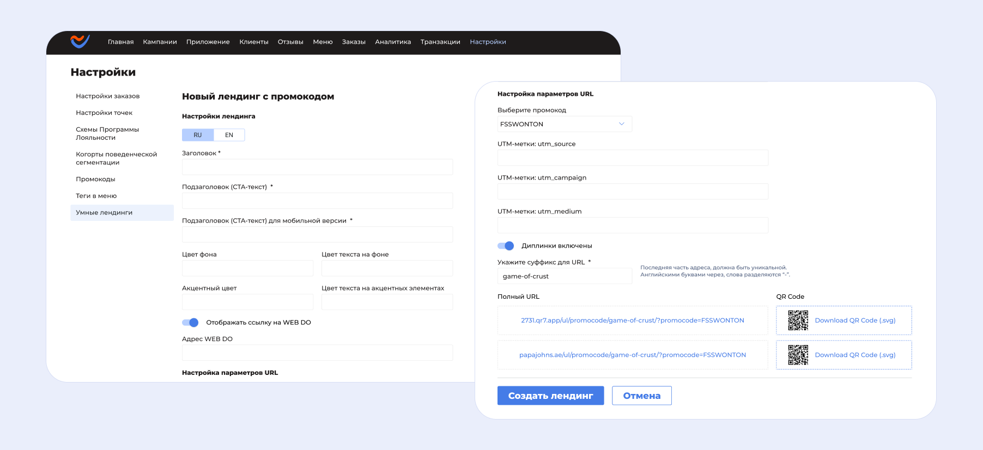
Task: Click QR code image next to 2731.qr7.app URL
Action: pos(798,320)
